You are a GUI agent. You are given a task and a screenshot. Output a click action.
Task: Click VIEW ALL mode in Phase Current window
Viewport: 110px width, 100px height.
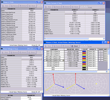click(86, 7)
